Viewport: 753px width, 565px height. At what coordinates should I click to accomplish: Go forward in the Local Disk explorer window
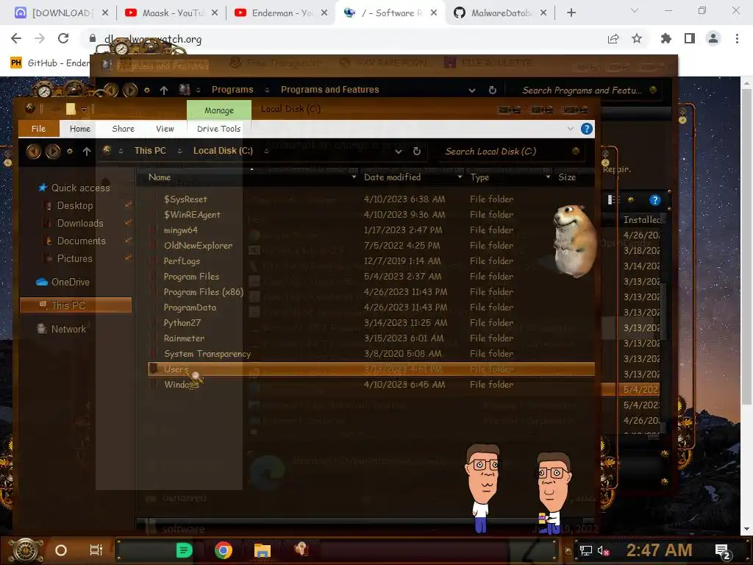point(53,152)
